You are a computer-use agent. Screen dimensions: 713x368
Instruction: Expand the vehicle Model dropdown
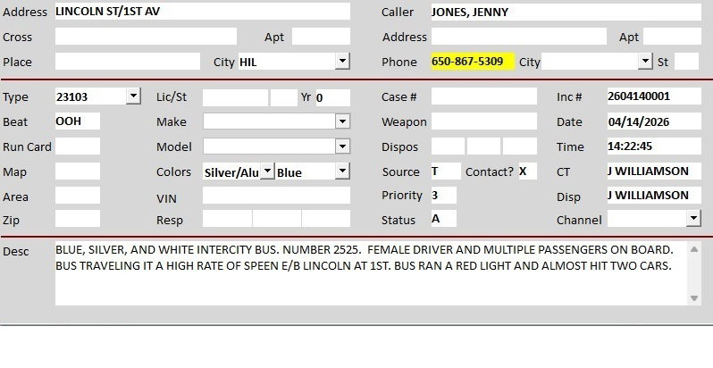(342, 146)
